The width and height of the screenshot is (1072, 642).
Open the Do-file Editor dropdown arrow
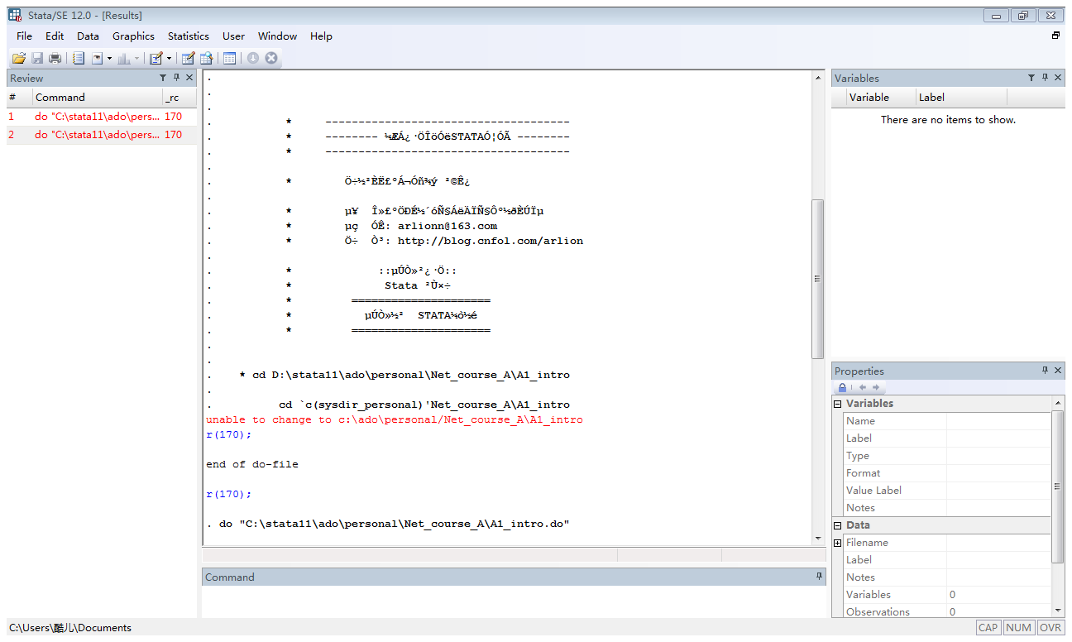tap(169, 59)
